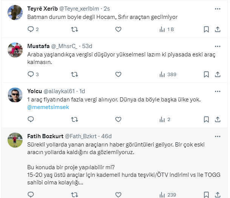Click Yolcu's profile avatar
This screenshot has width=230, height=198.
(x=15, y=95)
